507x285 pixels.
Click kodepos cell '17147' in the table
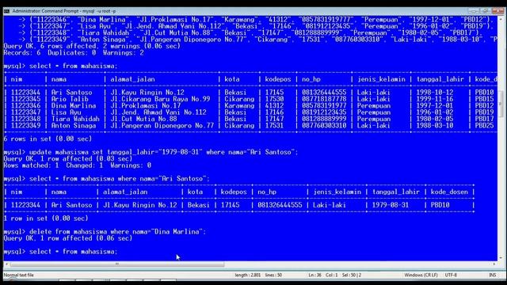[274, 119]
